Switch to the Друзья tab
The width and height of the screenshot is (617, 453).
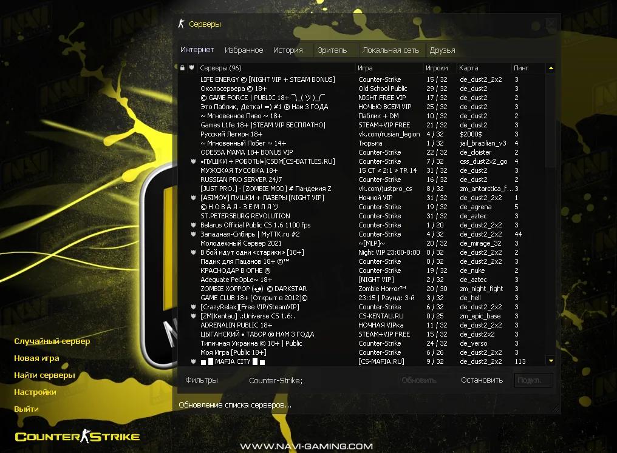442,50
